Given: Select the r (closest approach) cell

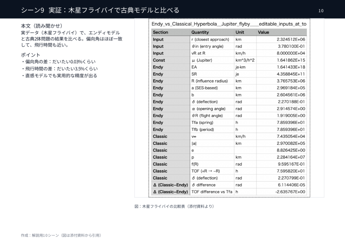Looking at the screenshot, I should (x=210, y=39).
